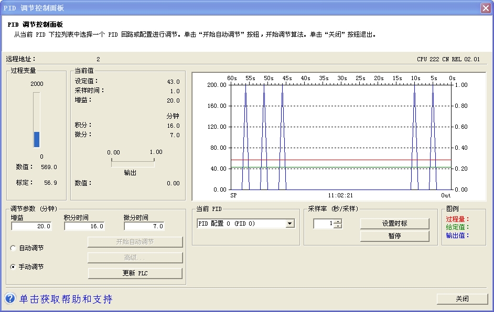The width and height of the screenshot is (494, 312).
Task: Click the 开始自动调节 button
Action: [135, 242]
